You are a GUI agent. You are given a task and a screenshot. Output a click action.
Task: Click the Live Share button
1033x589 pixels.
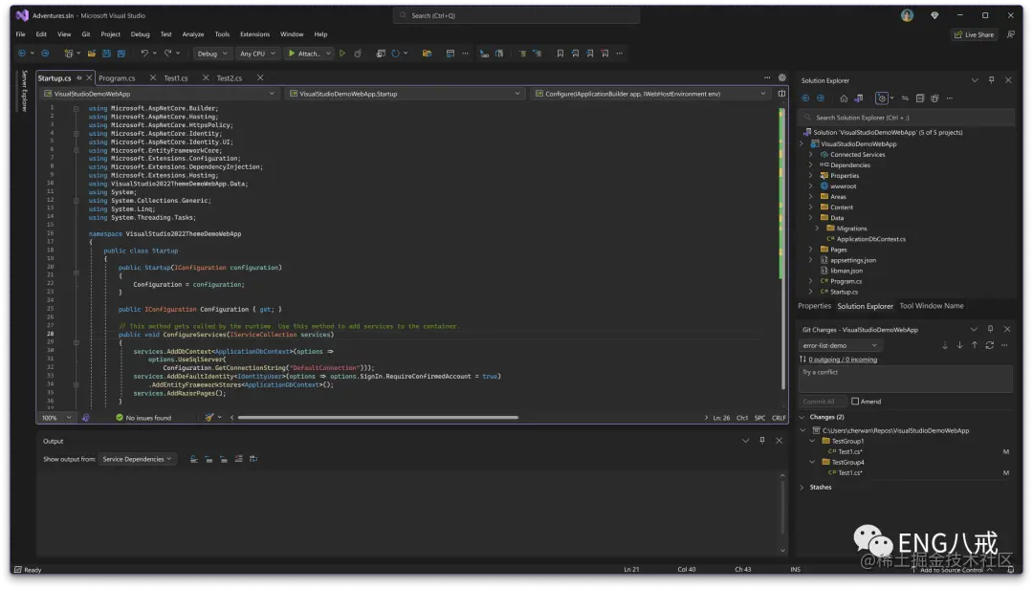(x=975, y=34)
